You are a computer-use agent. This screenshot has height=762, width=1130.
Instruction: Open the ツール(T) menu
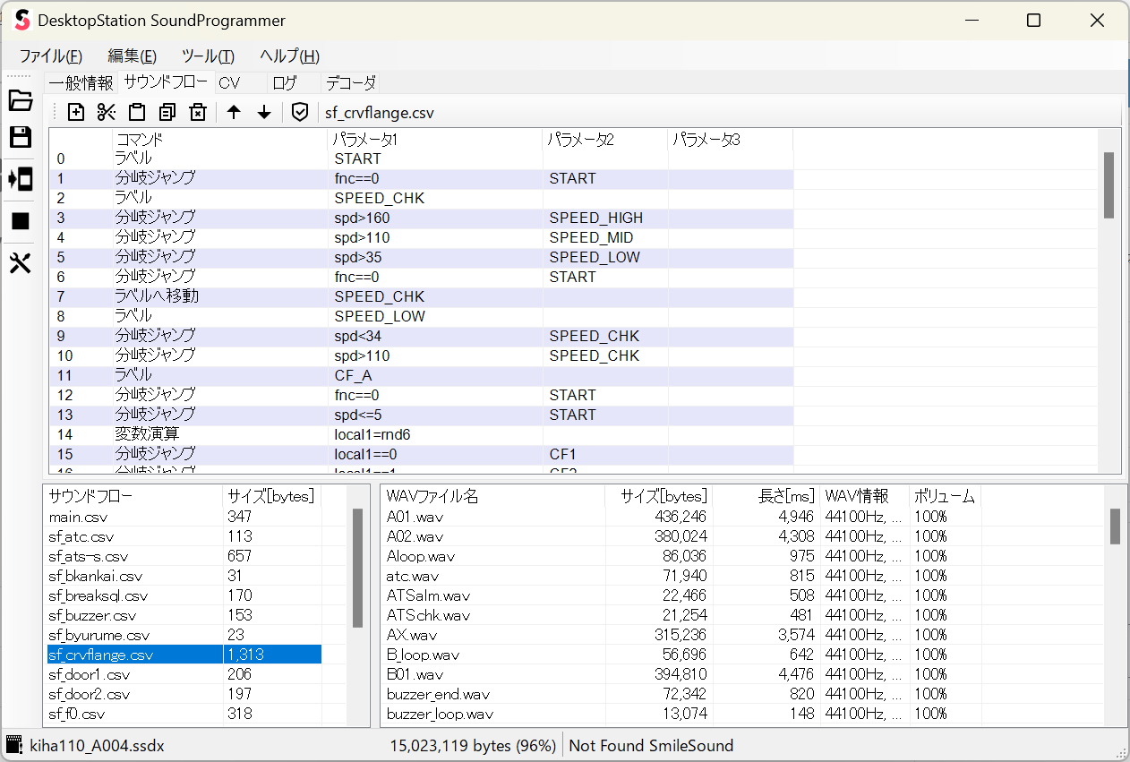(208, 56)
